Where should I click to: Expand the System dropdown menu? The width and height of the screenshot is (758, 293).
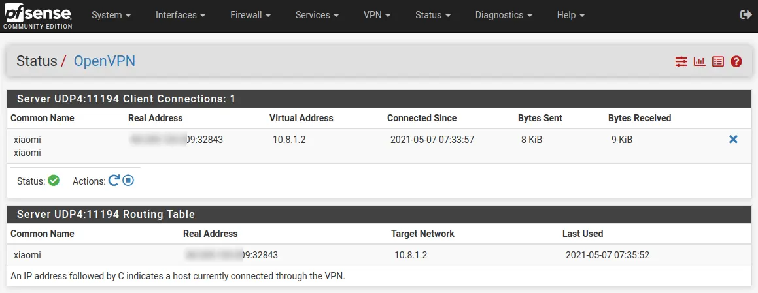pos(111,15)
